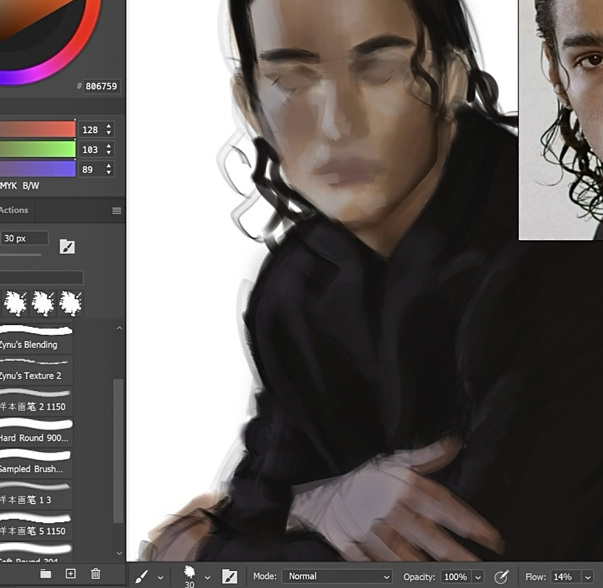Open the brushes panel hamburger menu
Viewport: 603px width, 588px height.
coord(117,211)
